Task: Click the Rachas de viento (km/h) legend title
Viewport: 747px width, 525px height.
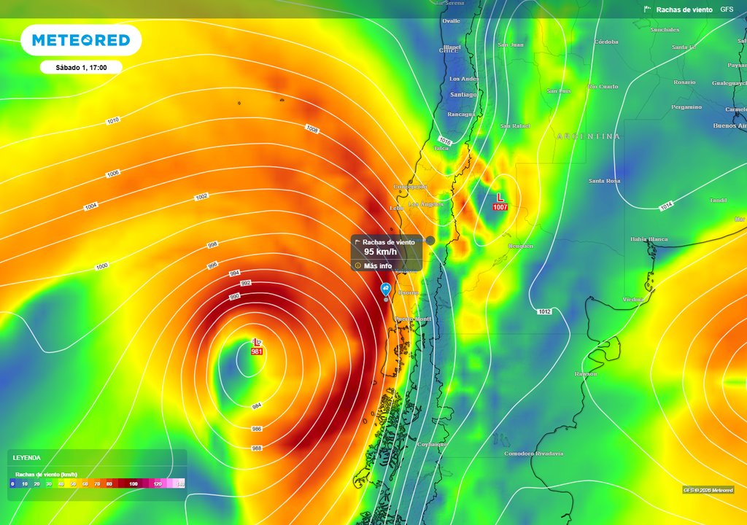Action: point(46,475)
